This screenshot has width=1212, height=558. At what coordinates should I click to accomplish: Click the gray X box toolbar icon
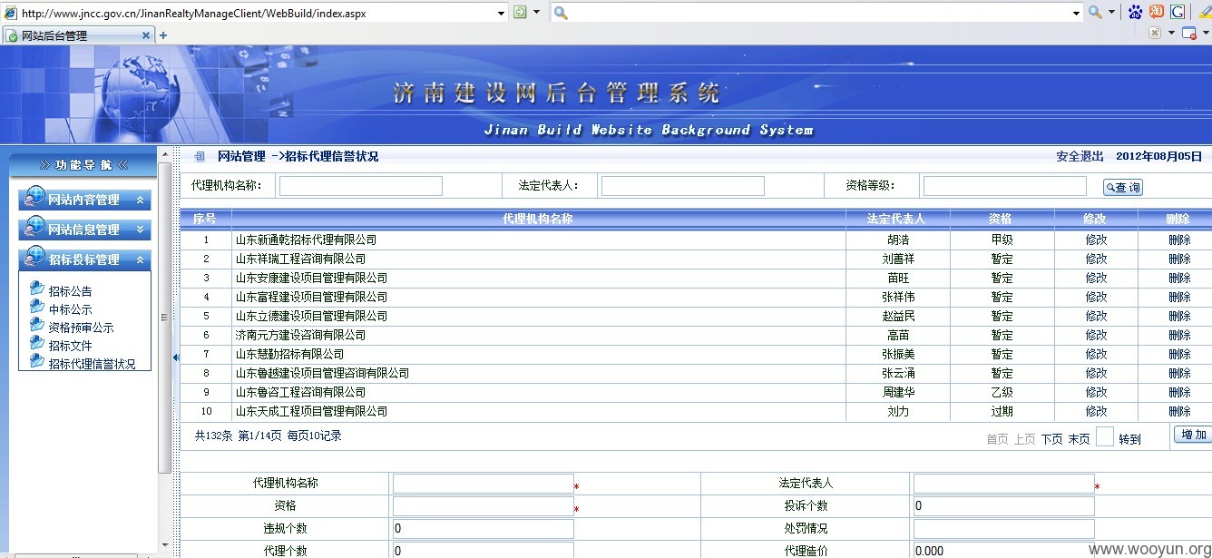(x=1155, y=34)
